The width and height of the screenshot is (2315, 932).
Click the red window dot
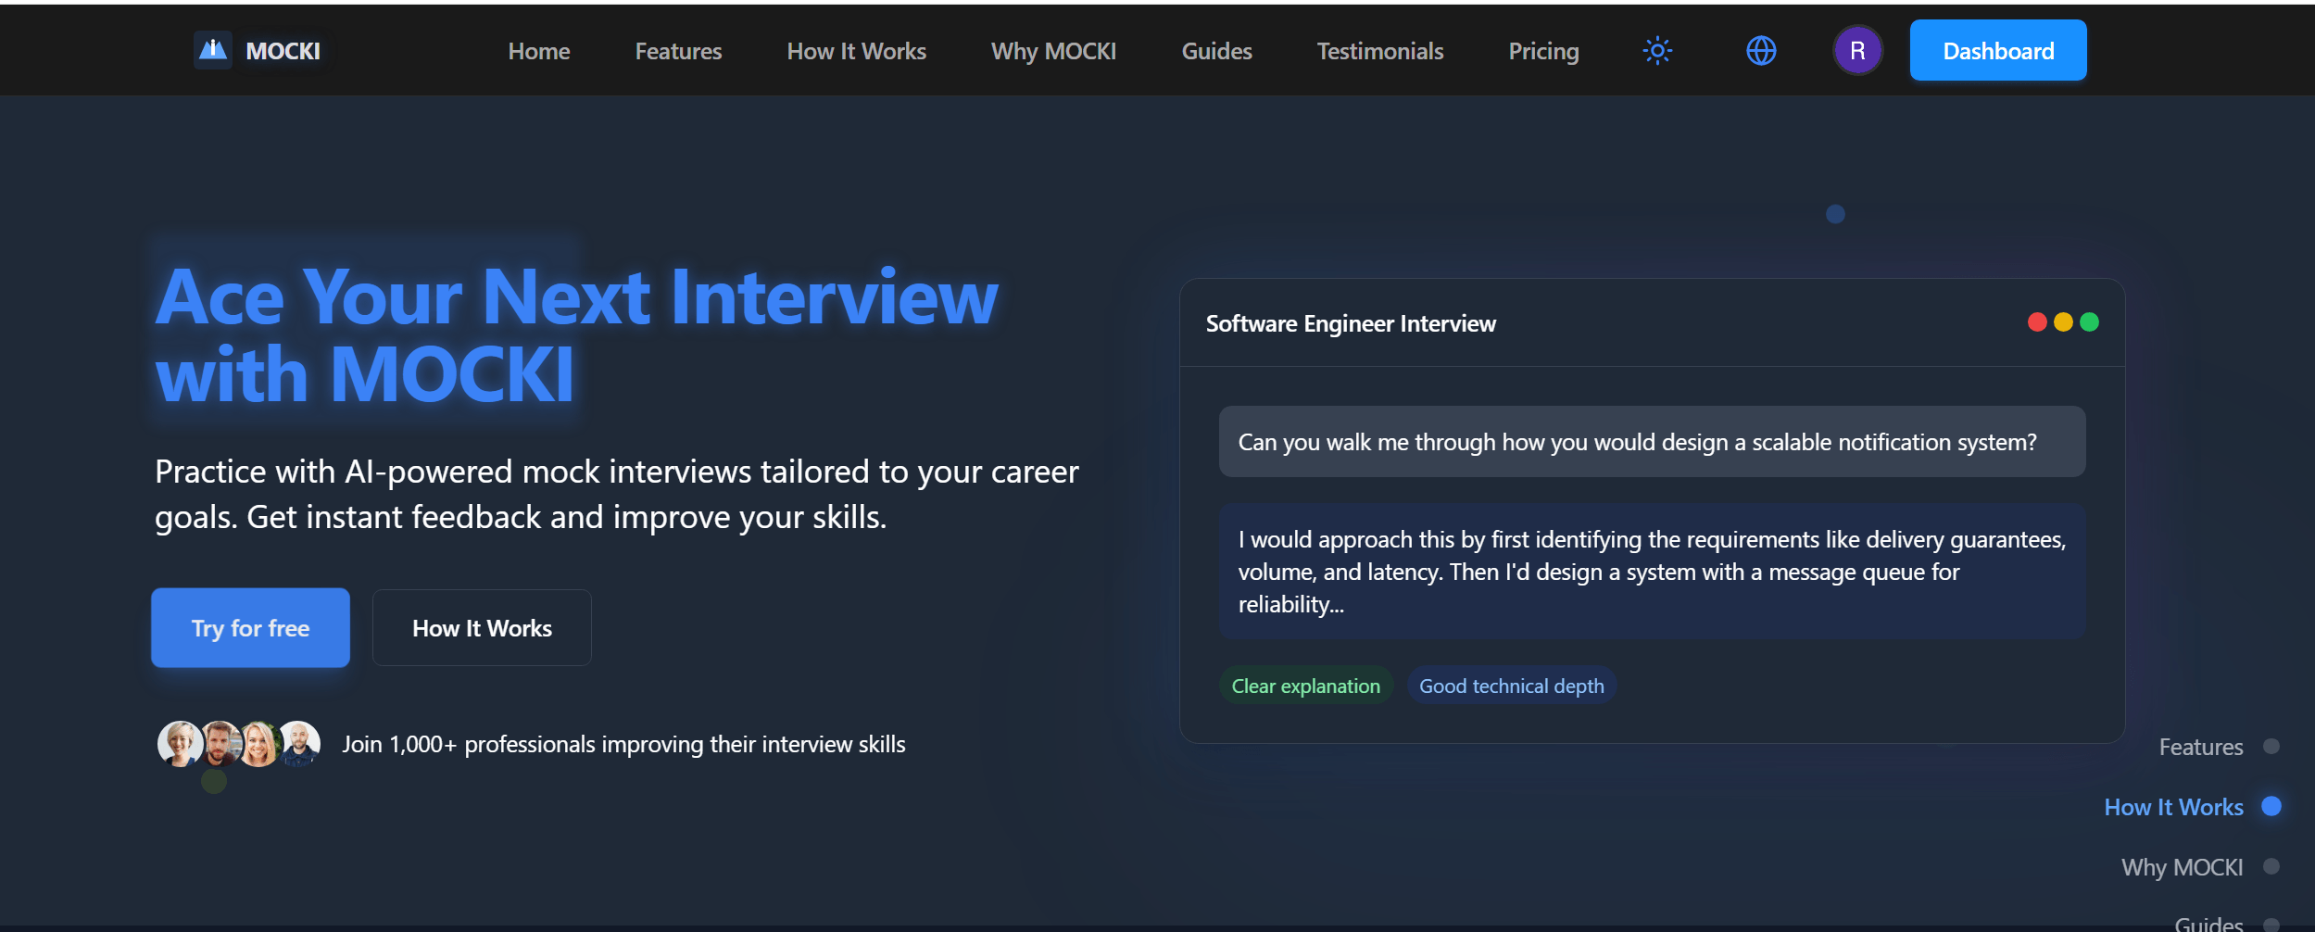coord(2037,322)
